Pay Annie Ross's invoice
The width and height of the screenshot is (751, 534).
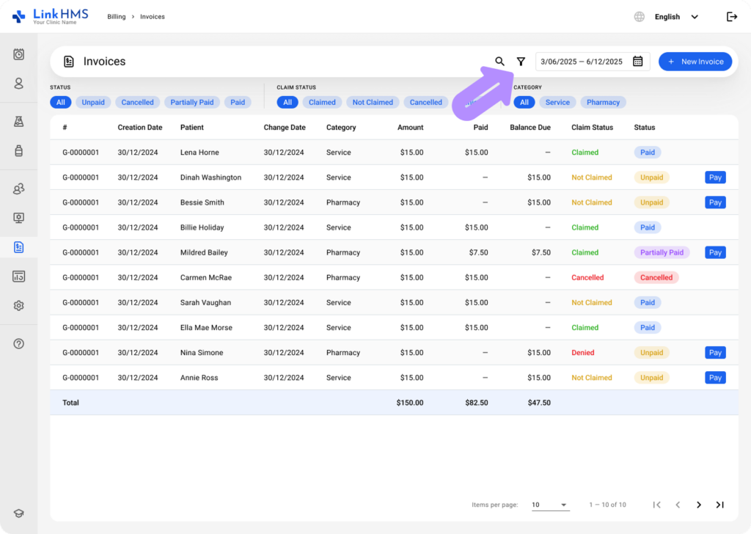pyautogui.click(x=715, y=377)
